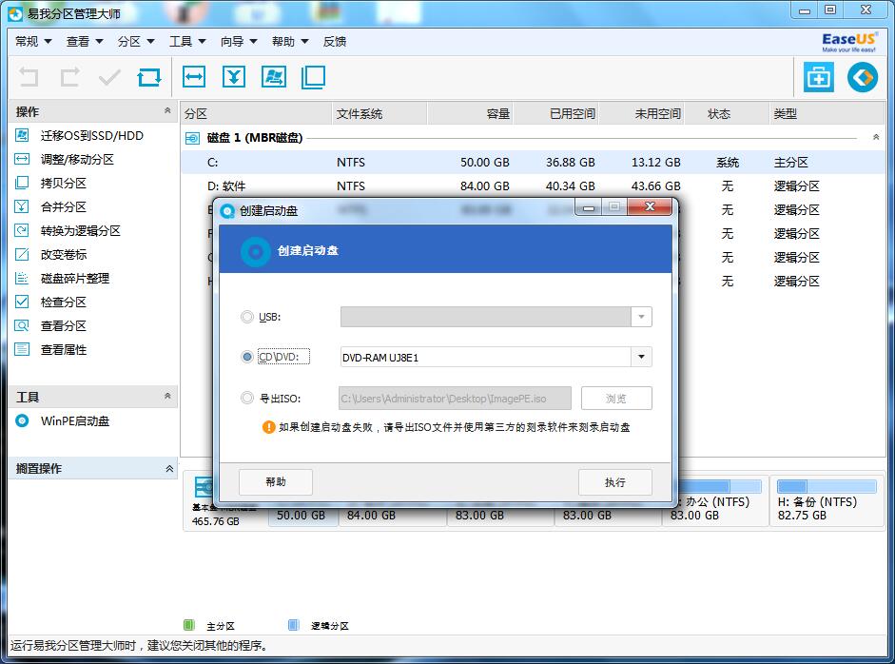This screenshot has width=895, height=664.
Task: Click the EaseUS logo
Action: (x=848, y=42)
